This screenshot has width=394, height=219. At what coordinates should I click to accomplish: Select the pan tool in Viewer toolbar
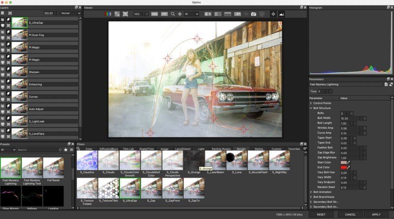pos(180,14)
